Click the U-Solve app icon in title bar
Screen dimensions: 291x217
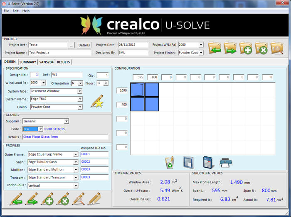[x=4, y=4]
